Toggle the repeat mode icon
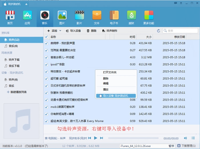Viewport: 200px width, 149px height. (x=193, y=138)
